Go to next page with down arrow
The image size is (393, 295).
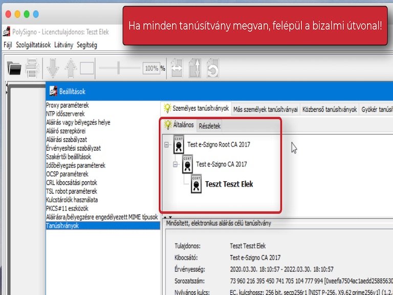click(53, 68)
